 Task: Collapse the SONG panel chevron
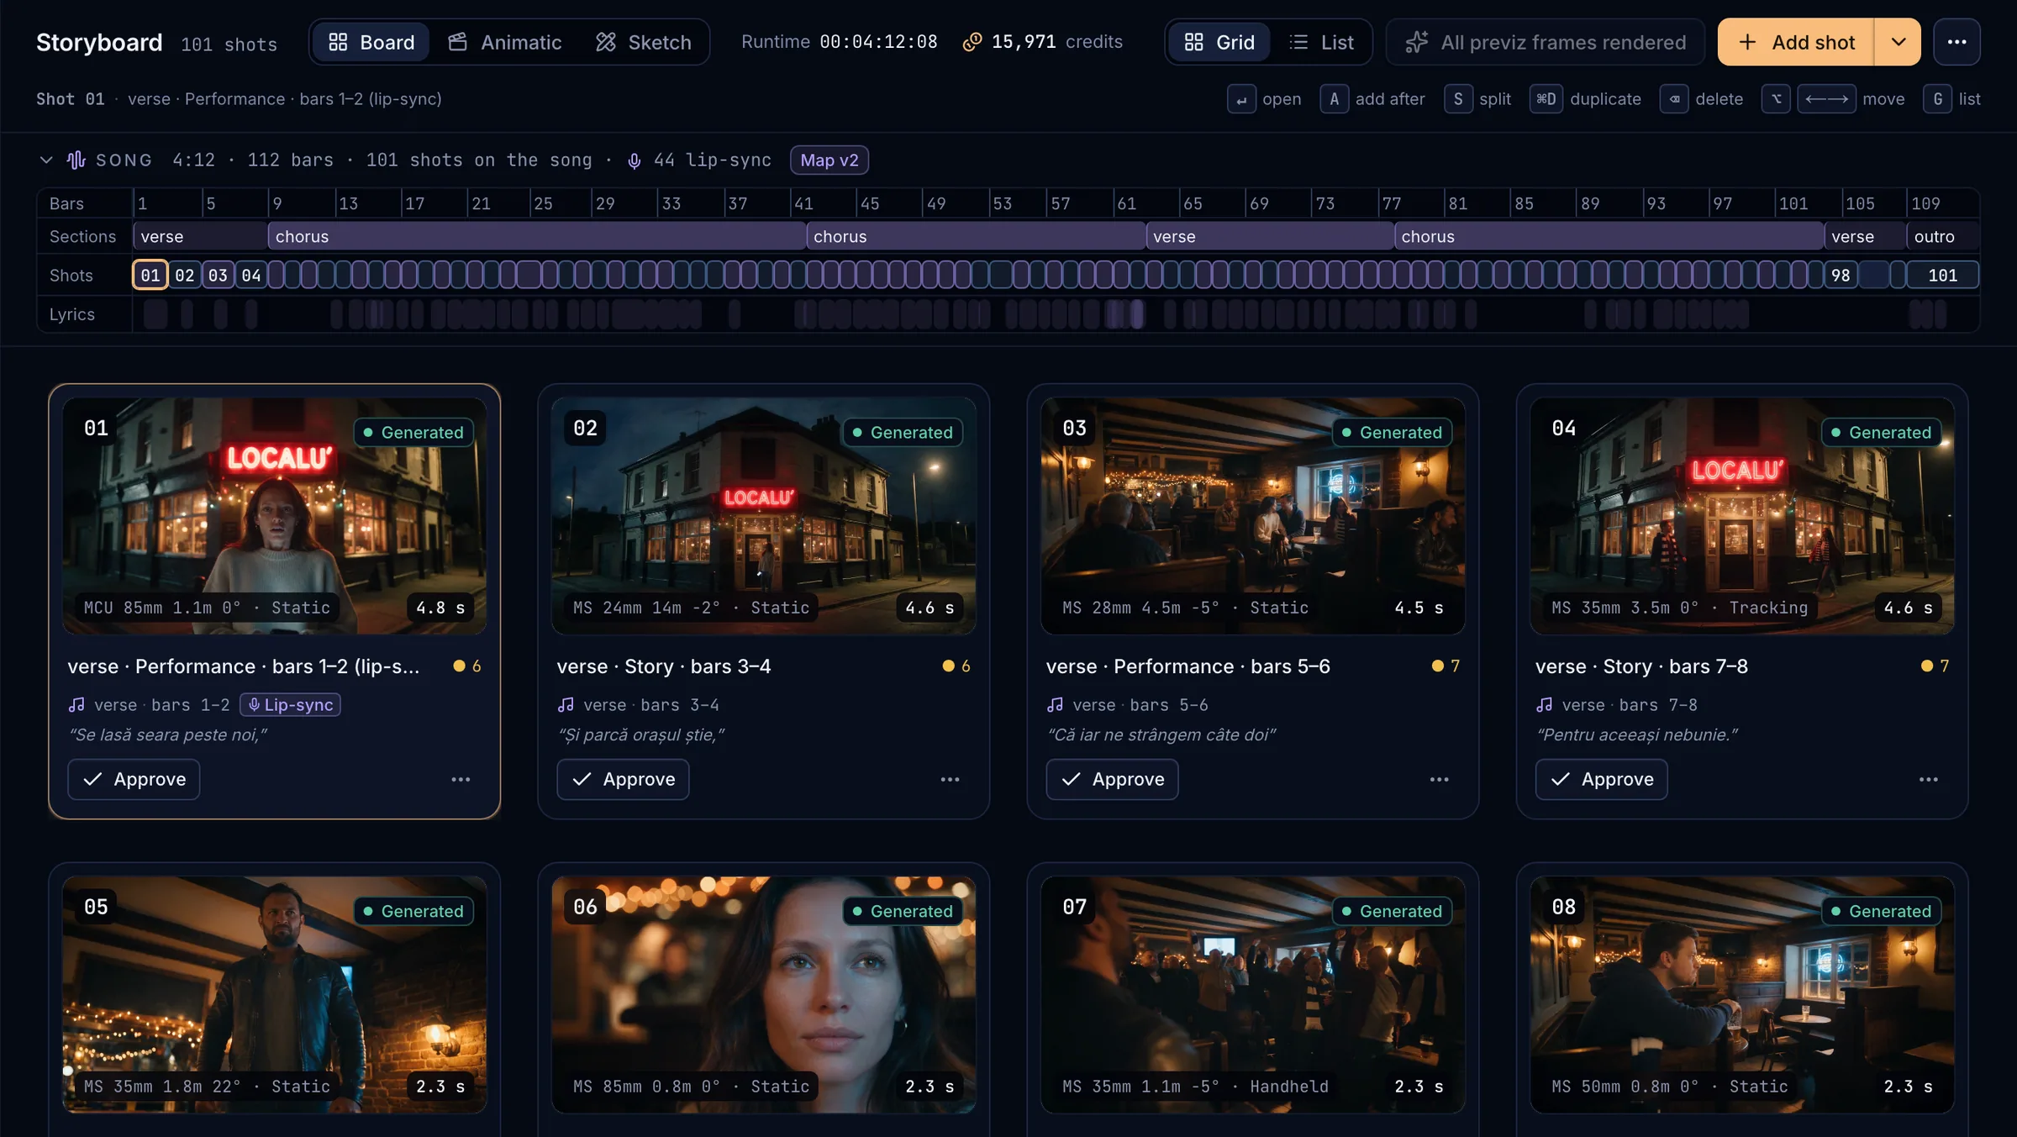click(46, 160)
